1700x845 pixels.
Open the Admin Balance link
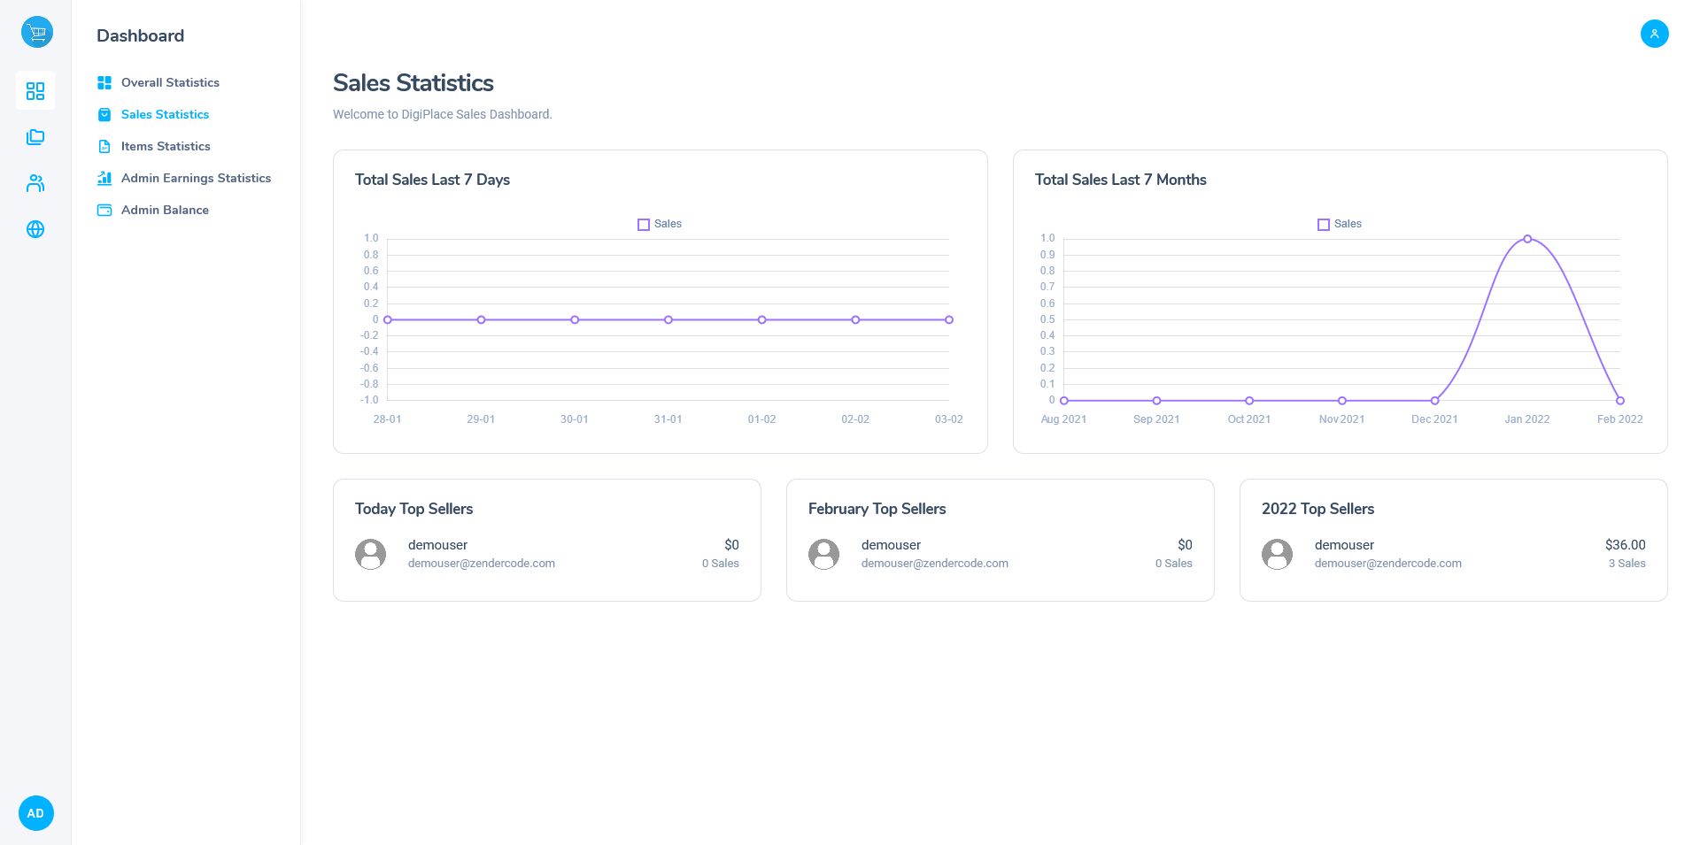(x=165, y=210)
